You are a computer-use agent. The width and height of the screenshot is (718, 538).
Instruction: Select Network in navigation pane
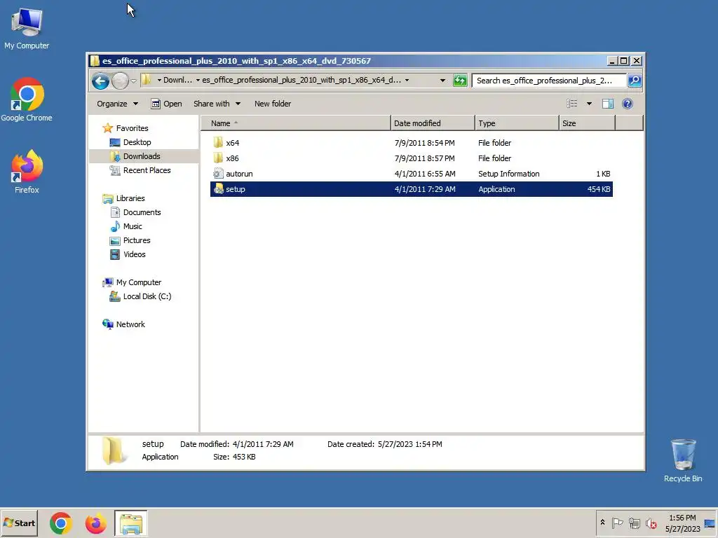[130, 324]
